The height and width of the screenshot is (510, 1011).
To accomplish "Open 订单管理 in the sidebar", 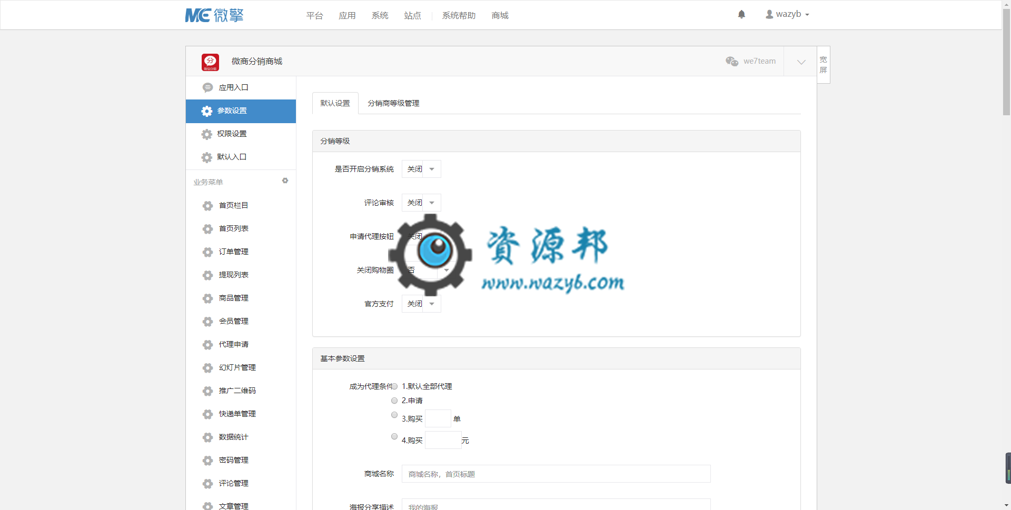I will (241, 252).
